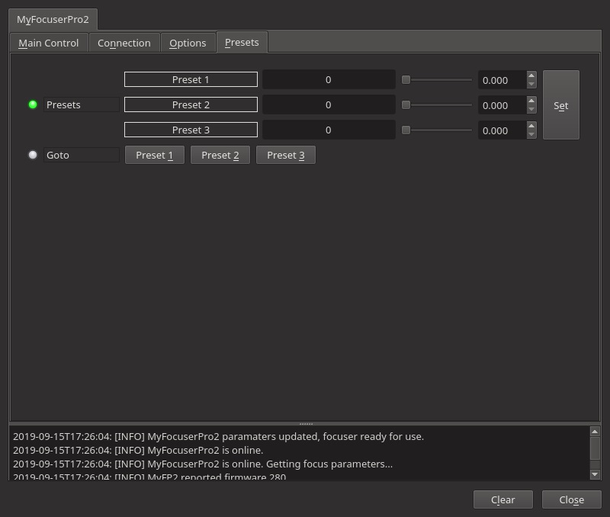This screenshot has width=610, height=517.
Task: Click the Set button for presets
Action: coord(561,105)
